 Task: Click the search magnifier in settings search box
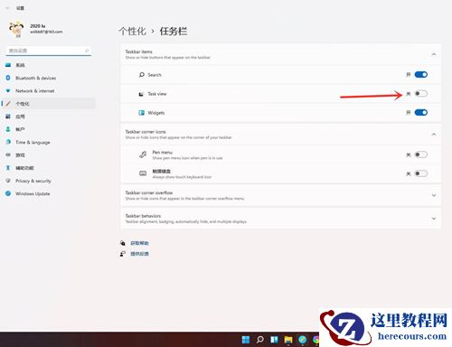[87, 51]
